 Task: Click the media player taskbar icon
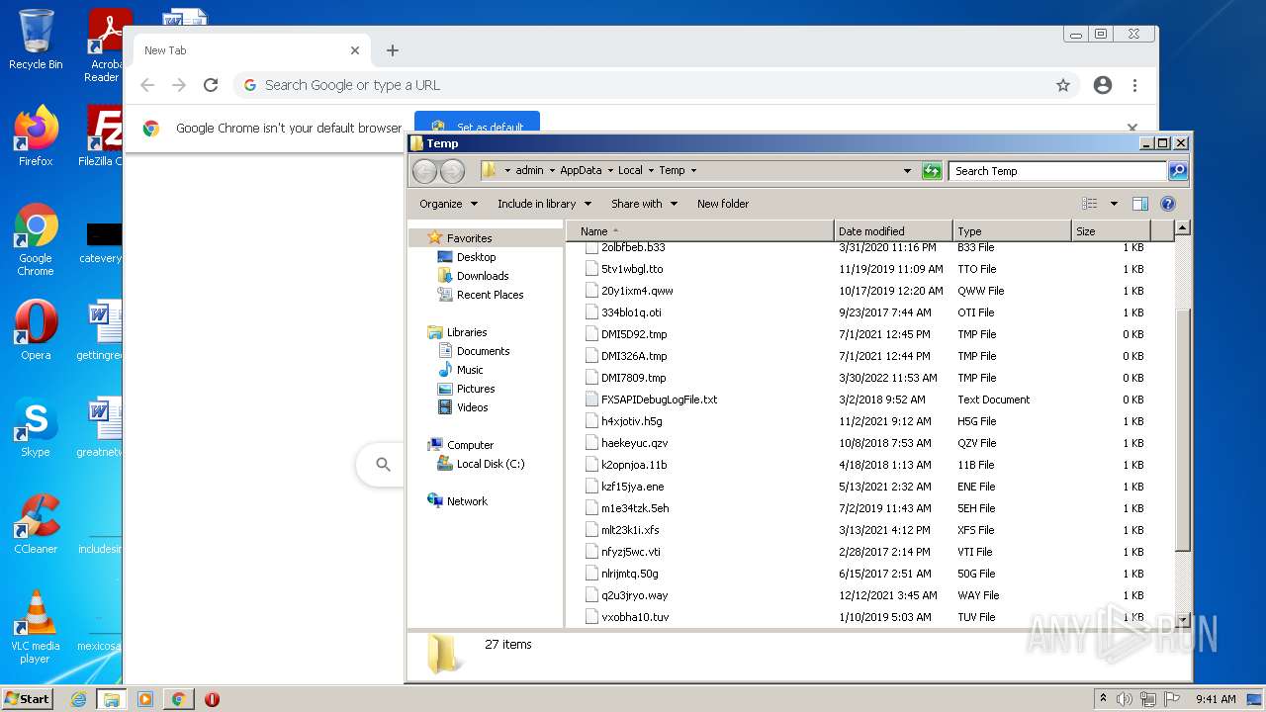(144, 699)
